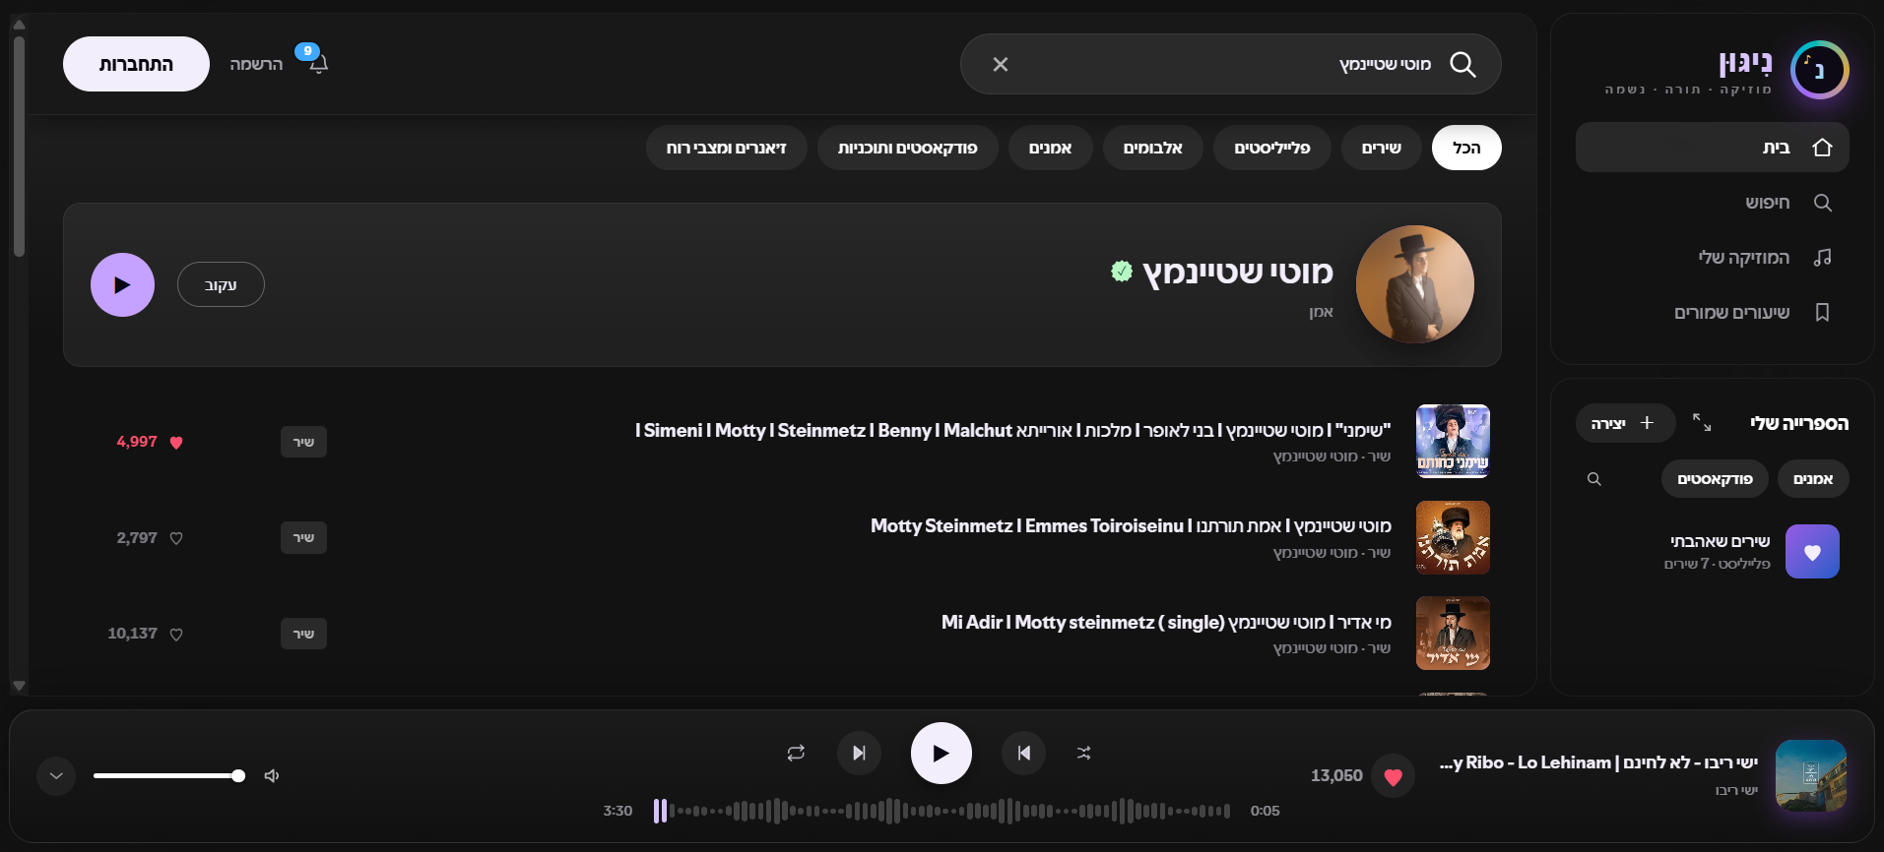Open the notifications bell
Image resolution: width=1884 pixels, height=852 pixels.
click(x=318, y=64)
